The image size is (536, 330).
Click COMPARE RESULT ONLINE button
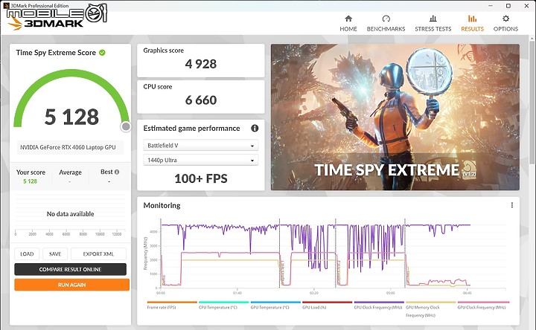coord(71,269)
